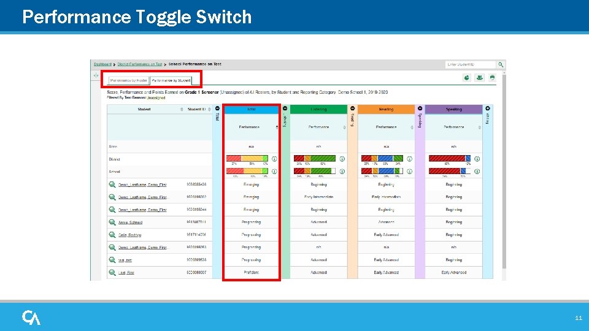Click the District row label
The width and height of the screenshot is (589, 331).
114,159
